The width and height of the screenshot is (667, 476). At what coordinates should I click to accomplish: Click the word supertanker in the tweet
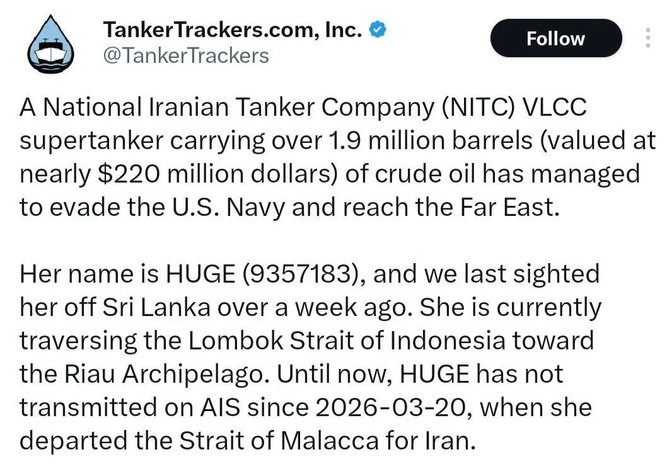(91, 142)
